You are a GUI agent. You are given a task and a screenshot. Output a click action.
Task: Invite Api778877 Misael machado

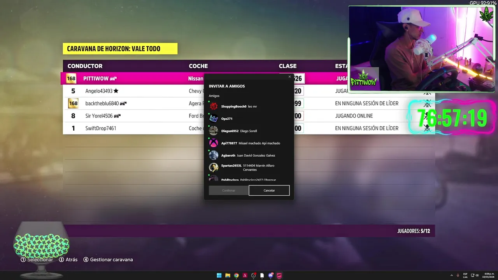249,143
